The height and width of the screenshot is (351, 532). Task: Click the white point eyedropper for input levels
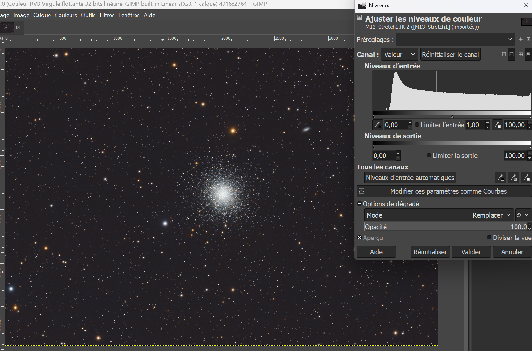tap(497, 125)
